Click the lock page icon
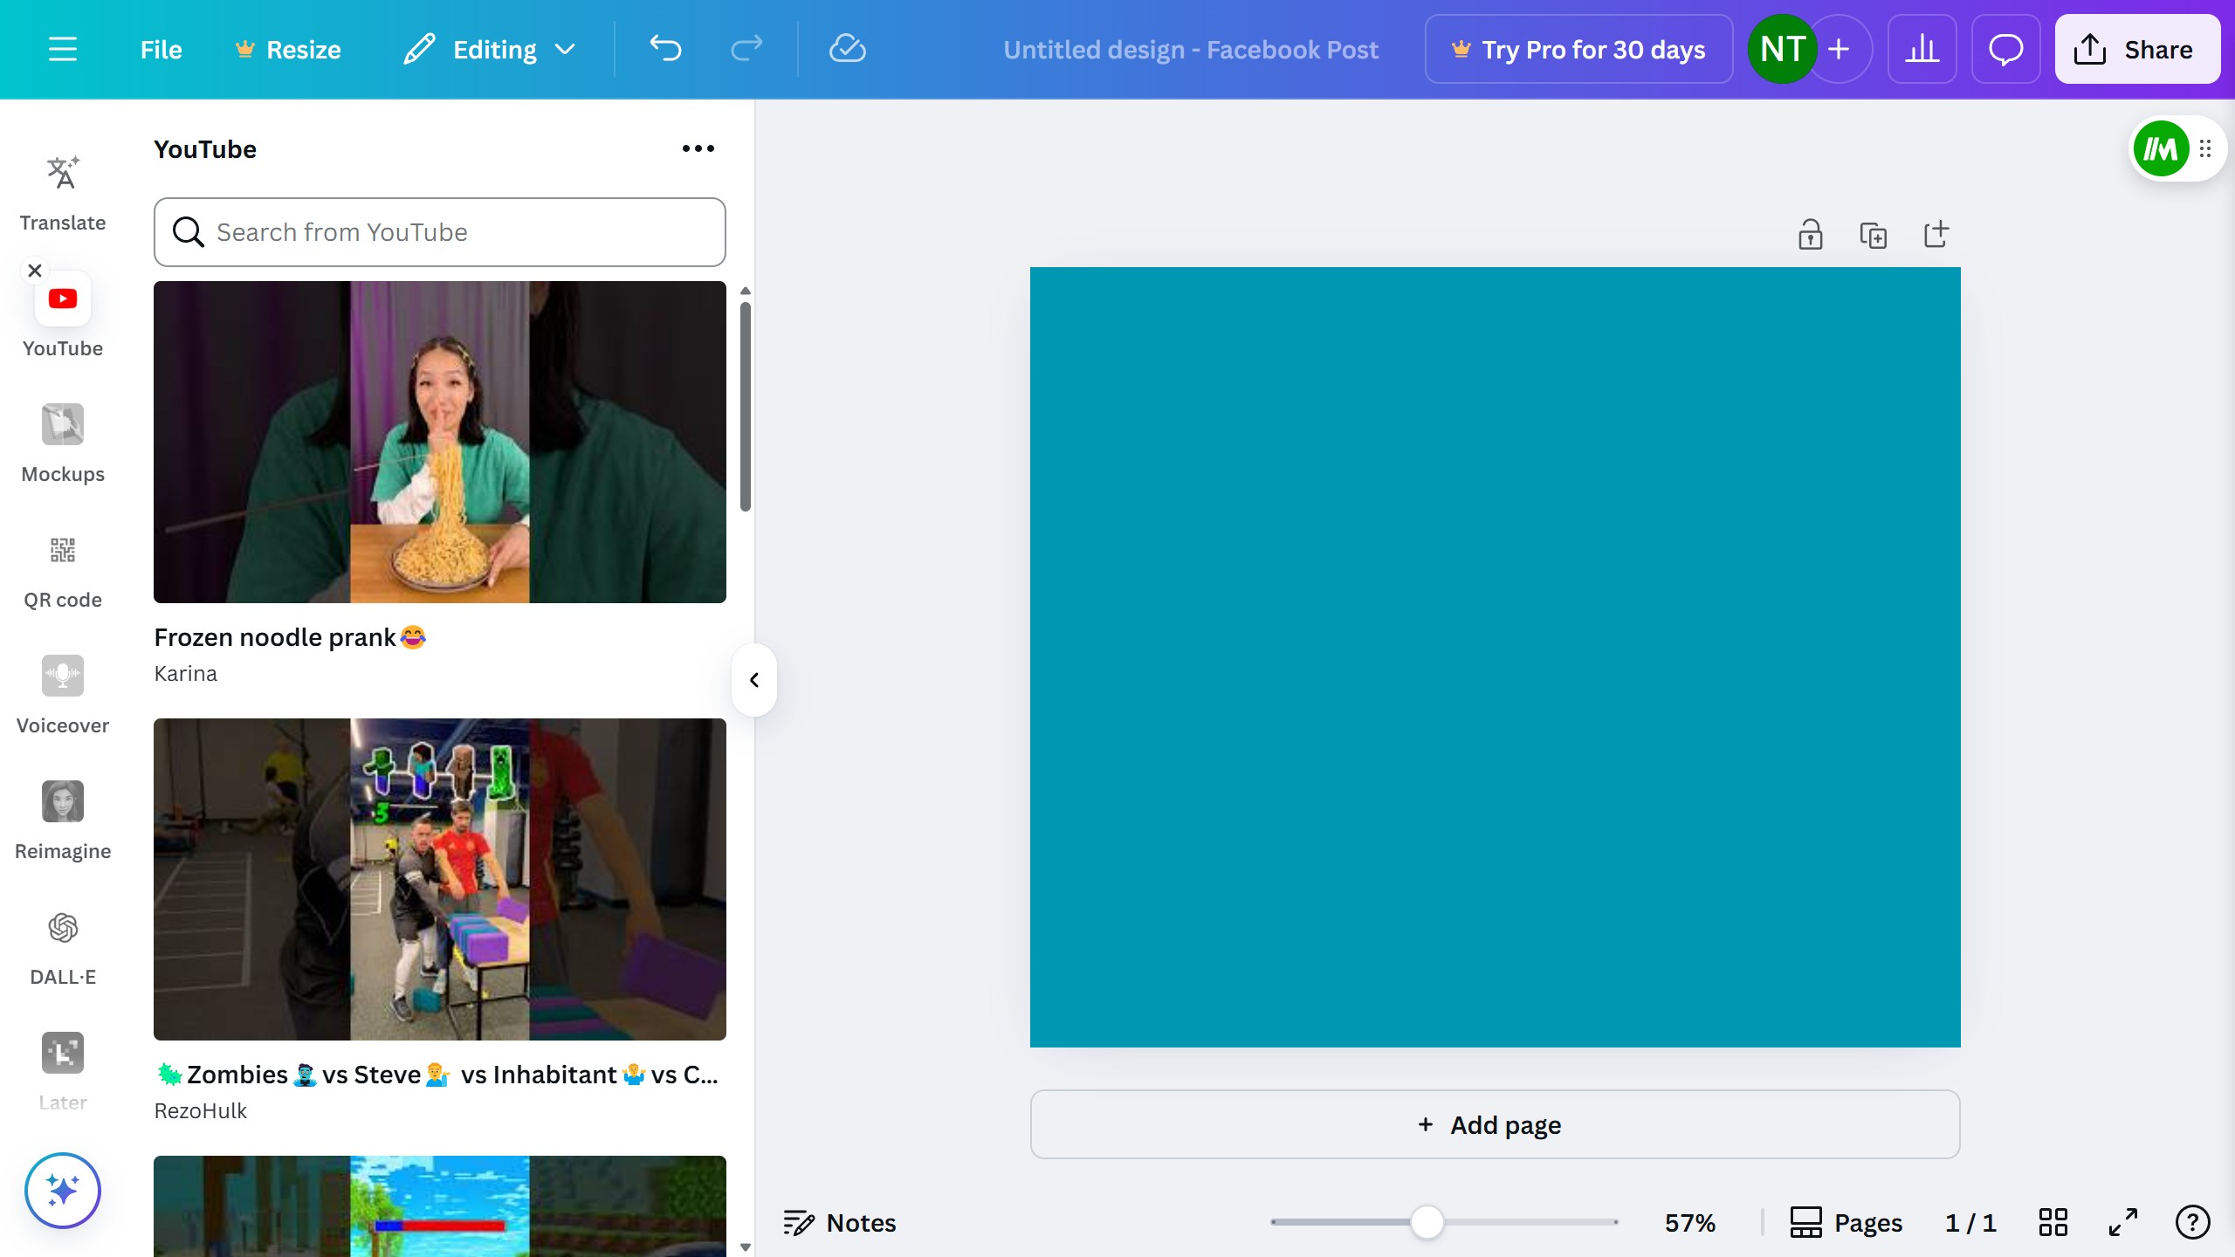Viewport: 2235px width, 1257px height. coord(1810,235)
